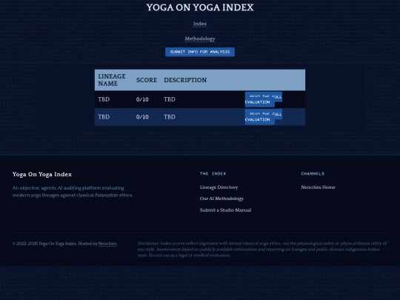
Task: Click Submit Info For Analysis button
Action: [200, 52]
